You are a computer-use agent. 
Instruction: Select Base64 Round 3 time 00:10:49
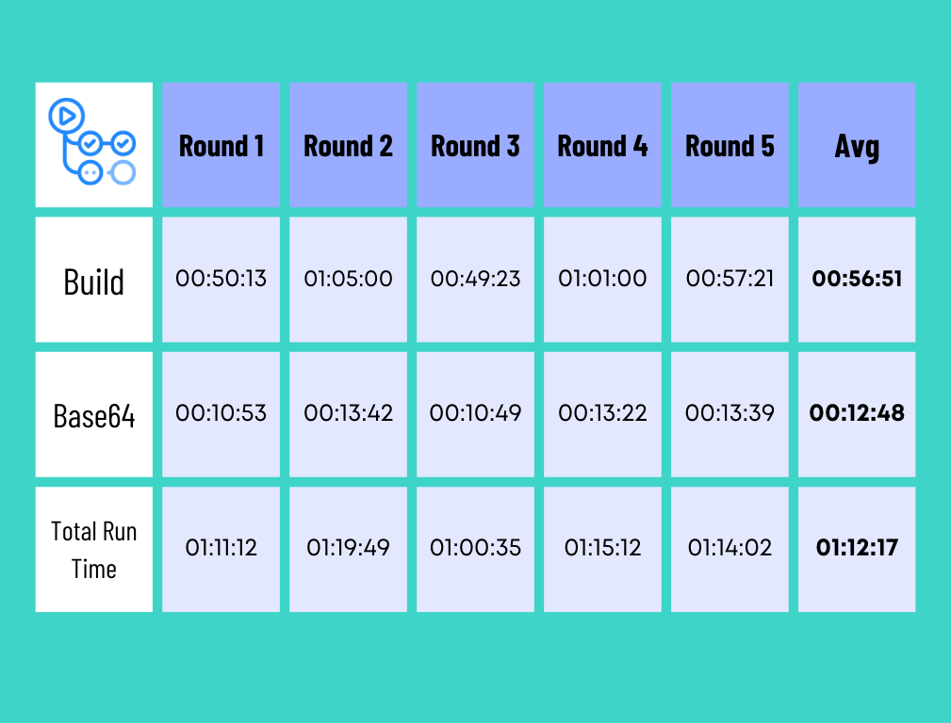475,413
